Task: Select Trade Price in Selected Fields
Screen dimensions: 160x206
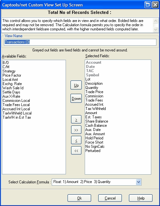Action: click(x=94, y=92)
